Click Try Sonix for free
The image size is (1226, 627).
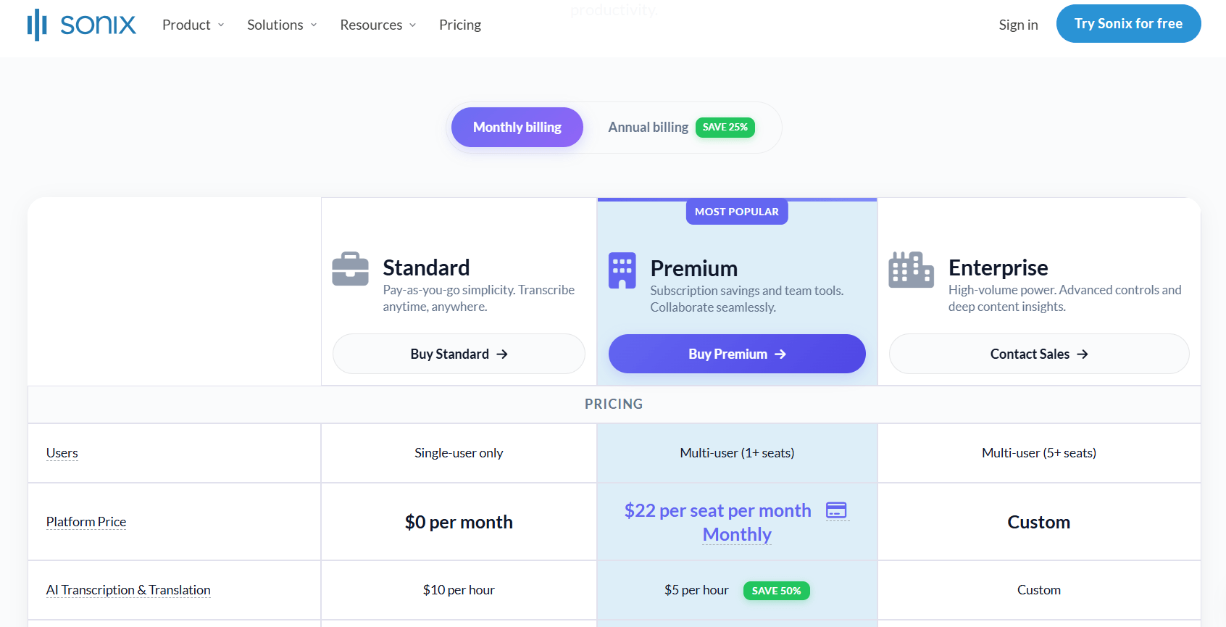click(x=1128, y=24)
